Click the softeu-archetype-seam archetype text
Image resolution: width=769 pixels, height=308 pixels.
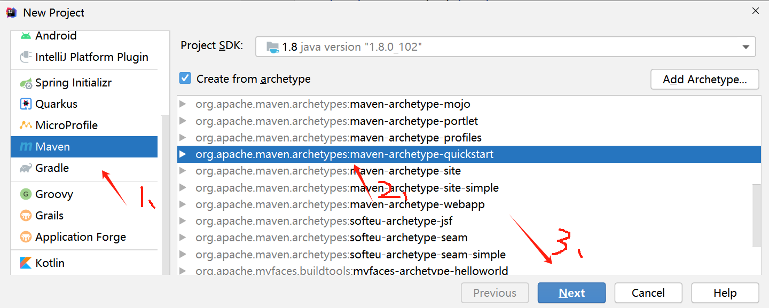332,238
